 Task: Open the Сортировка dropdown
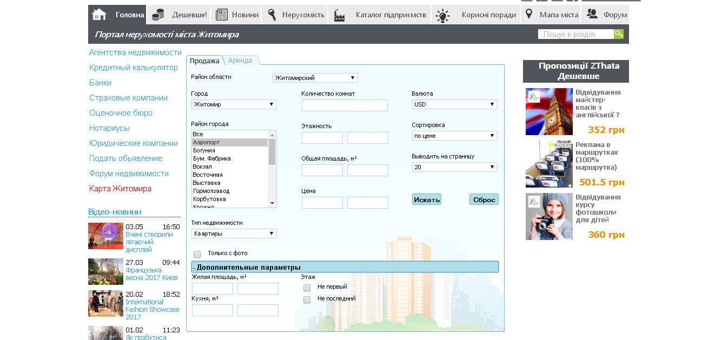tap(454, 136)
